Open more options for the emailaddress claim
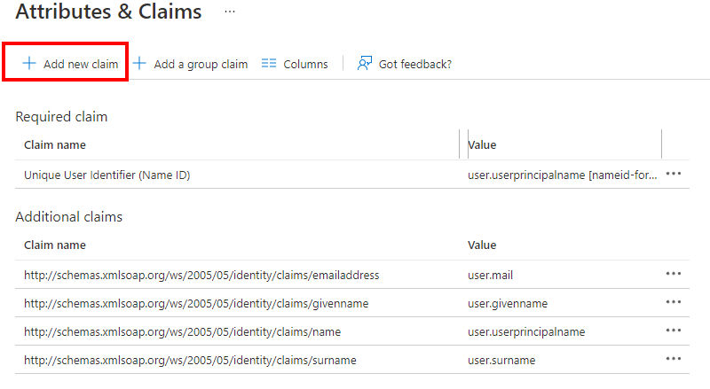The height and width of the screenshot is (389, 710). tap(674, 274)
